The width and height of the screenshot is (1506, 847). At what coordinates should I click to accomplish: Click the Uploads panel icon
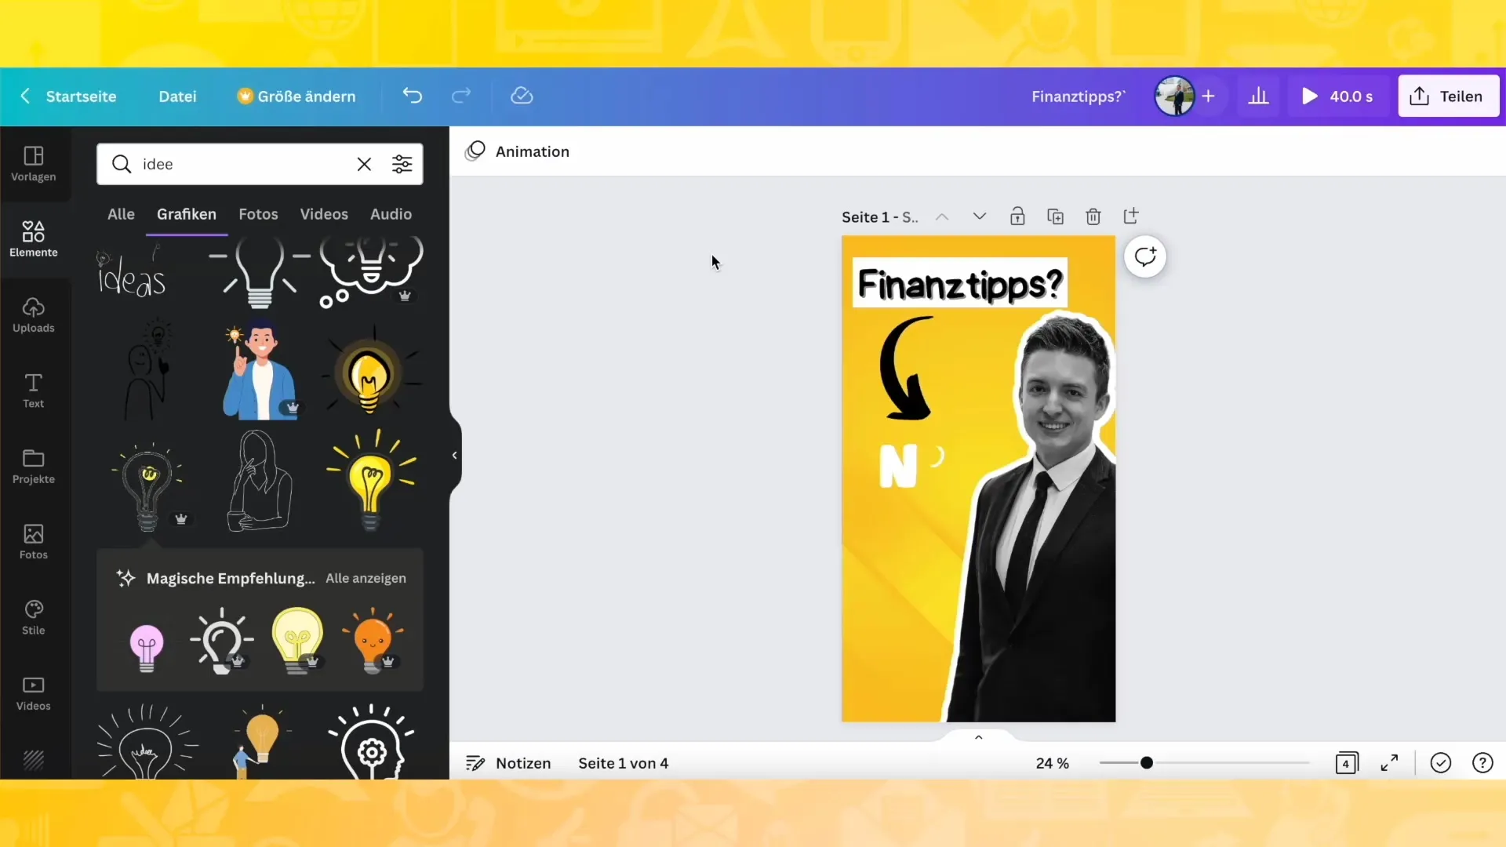(x=33, y=314)
